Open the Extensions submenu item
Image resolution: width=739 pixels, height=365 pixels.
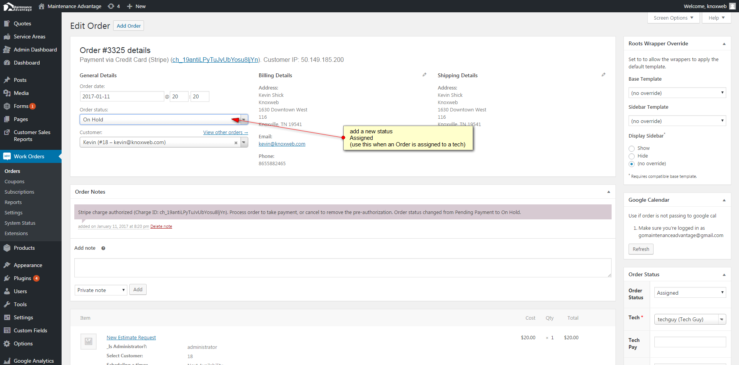(x=16, y=233)
